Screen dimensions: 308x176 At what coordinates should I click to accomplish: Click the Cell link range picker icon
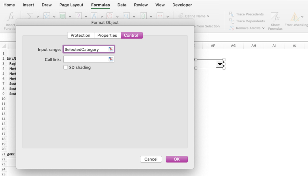[111, 59]
